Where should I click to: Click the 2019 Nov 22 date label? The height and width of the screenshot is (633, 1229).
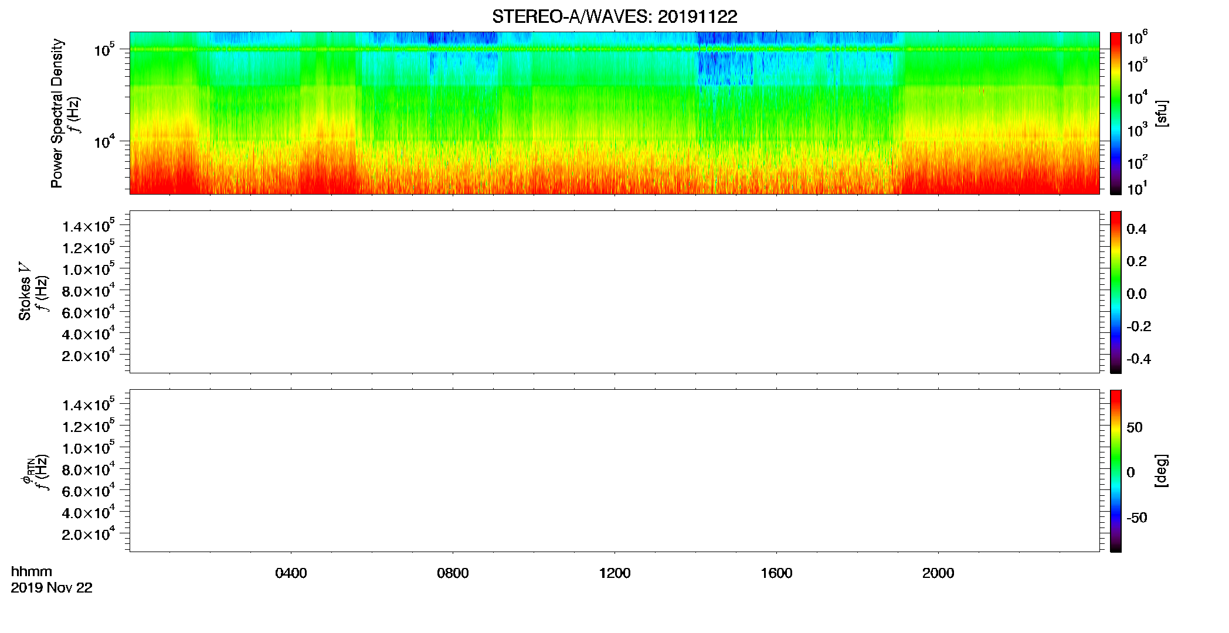coord(52,588)
